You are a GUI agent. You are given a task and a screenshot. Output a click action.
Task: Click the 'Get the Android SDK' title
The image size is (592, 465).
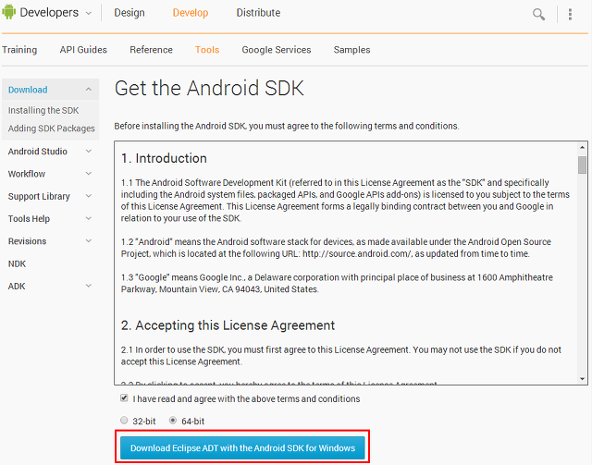(x=209, y=88)
